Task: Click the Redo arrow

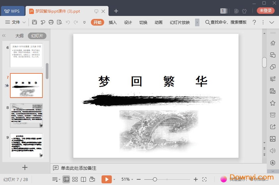Action: 76,22
